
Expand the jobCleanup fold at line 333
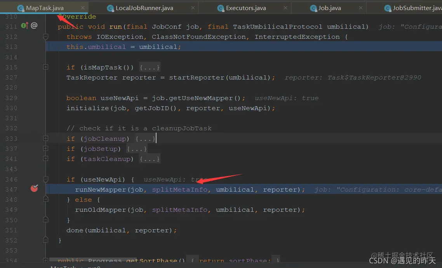click(46, 138)
